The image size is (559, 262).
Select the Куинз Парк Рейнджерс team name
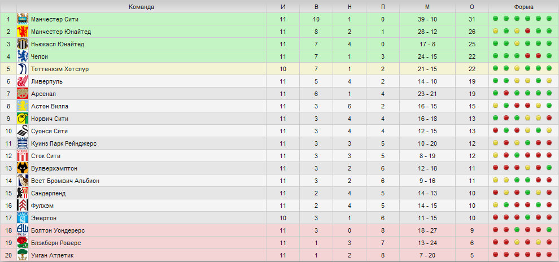point(64,143)
